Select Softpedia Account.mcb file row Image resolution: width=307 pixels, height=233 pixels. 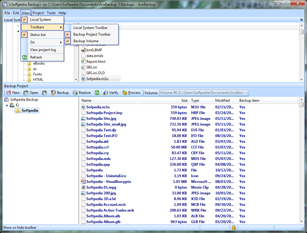pos(106,205)
